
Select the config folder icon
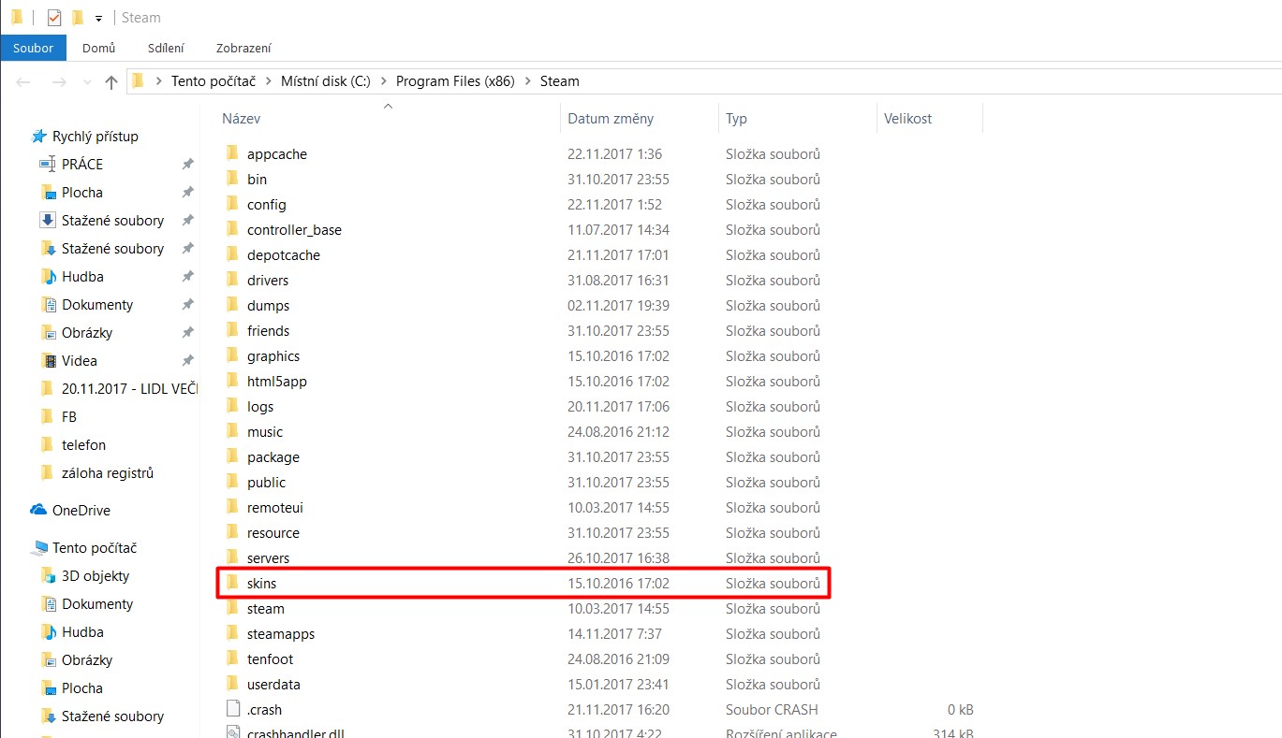pos(233,205)
